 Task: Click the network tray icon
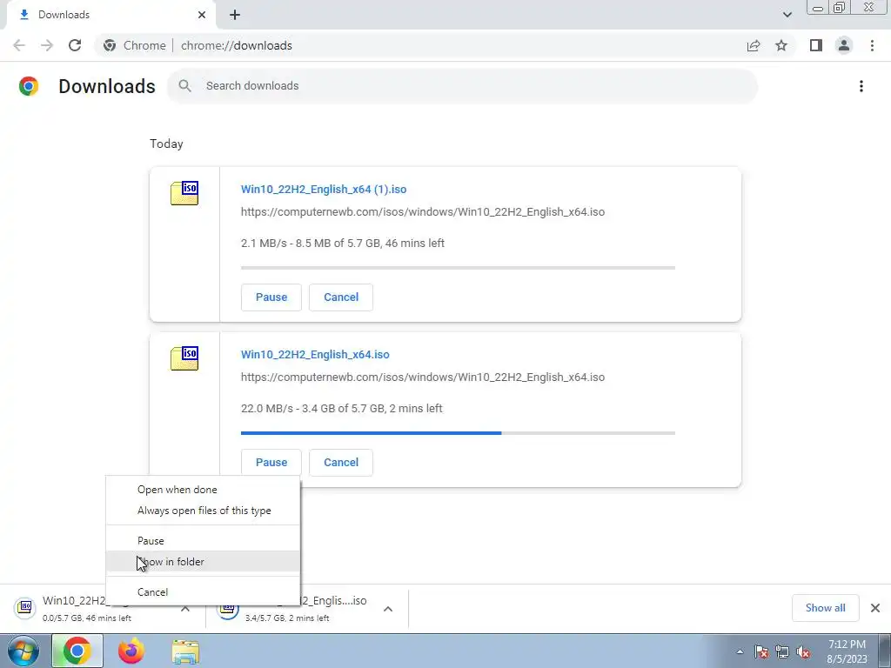pyautogui.click(x=782, y=651)
